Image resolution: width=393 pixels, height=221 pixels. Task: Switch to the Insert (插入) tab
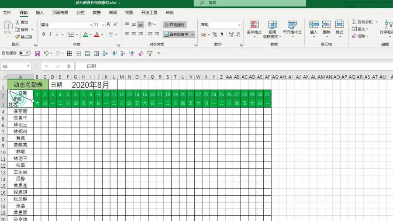click(x=40, y=13)
